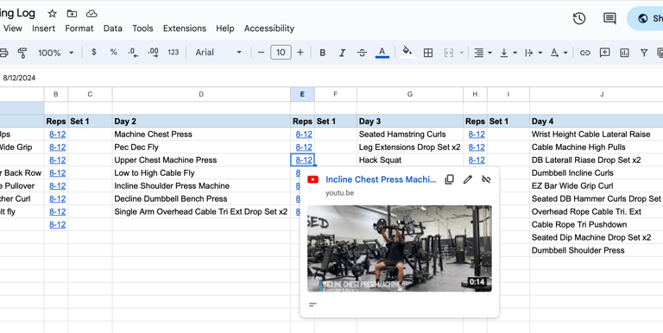Image resolution: width=663 pixels, height=333 pixels.
Task: Click the insert chart icon
Action: 624,53
